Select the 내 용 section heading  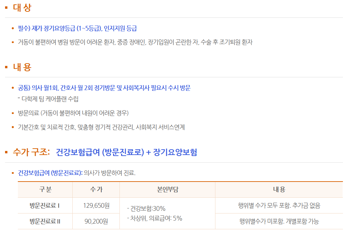(22, 67)
